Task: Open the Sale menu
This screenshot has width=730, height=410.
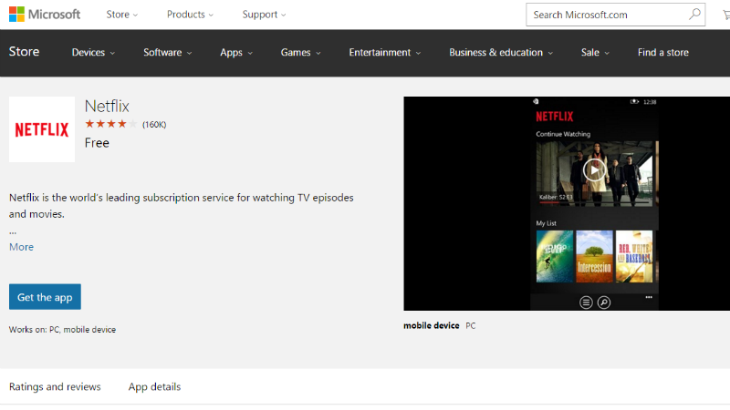Action: (x=595, y=53)
